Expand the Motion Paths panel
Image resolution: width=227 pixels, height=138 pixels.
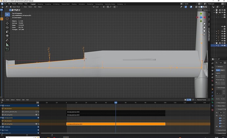click(x=220, y=106)
